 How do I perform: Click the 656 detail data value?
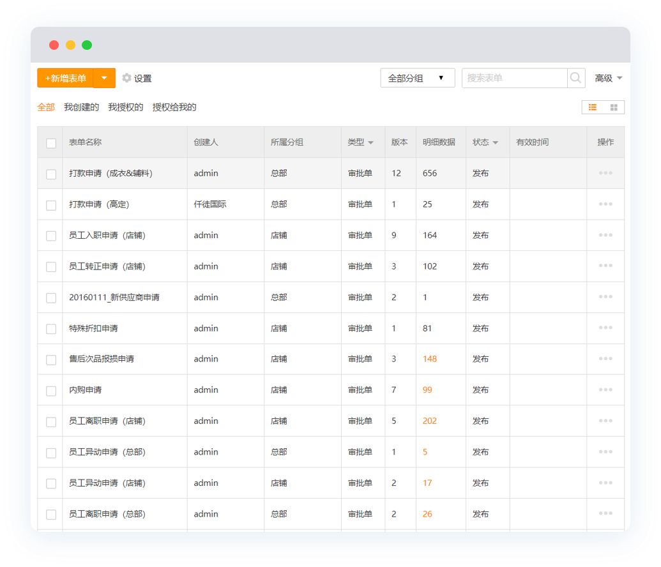(430, 173)
